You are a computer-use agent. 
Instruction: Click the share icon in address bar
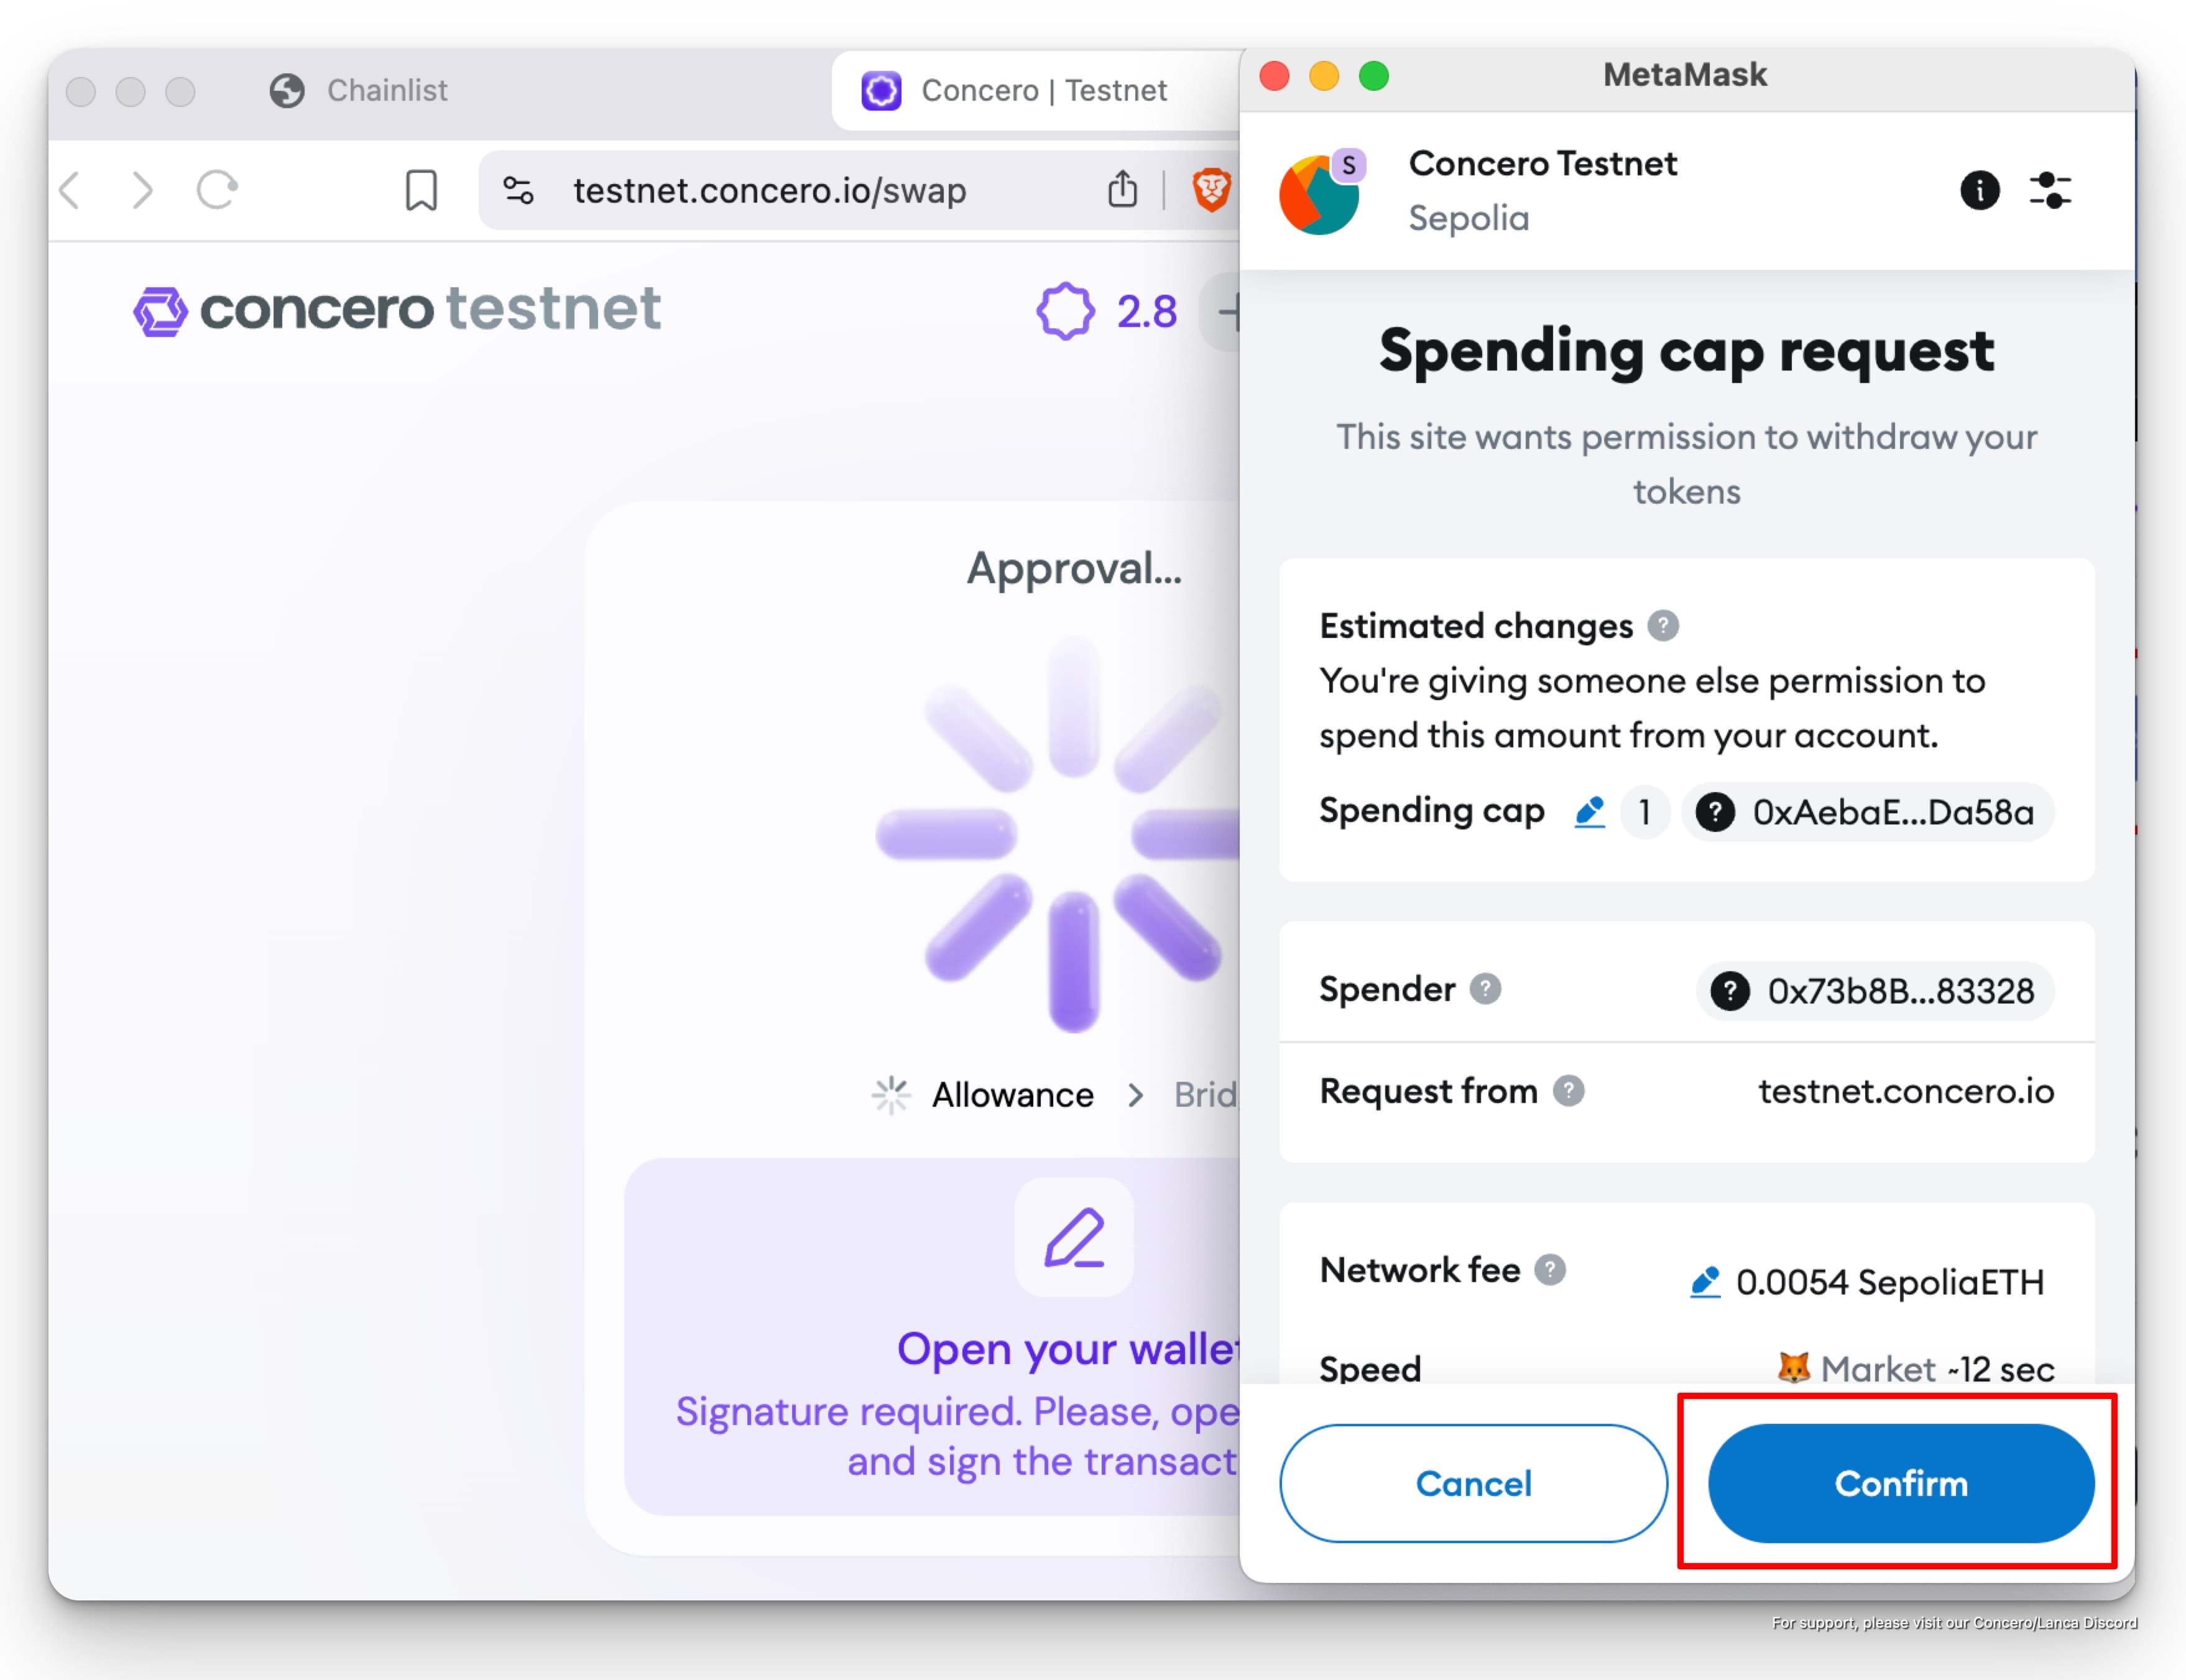(1123, 190)
